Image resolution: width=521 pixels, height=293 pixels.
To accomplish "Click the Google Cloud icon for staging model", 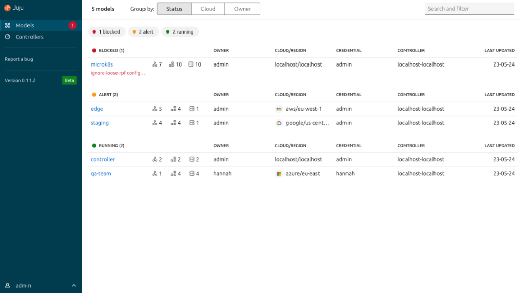I will 278,123.
